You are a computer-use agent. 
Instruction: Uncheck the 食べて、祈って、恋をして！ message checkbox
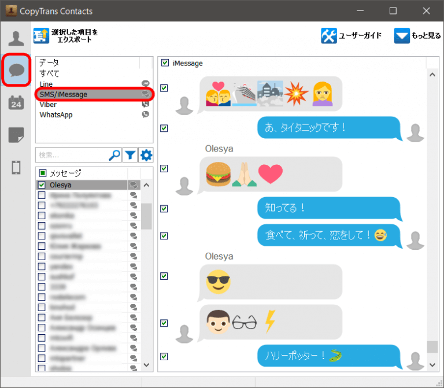(164, 235)
